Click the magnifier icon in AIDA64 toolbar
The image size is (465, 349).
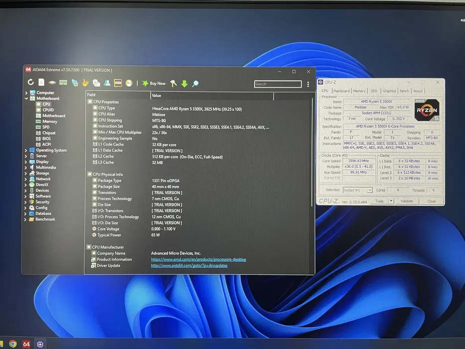(x=195, y=84)
